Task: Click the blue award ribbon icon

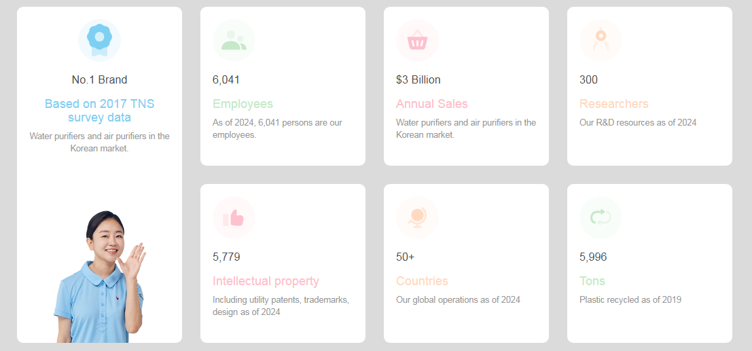Action: [99, 40]
